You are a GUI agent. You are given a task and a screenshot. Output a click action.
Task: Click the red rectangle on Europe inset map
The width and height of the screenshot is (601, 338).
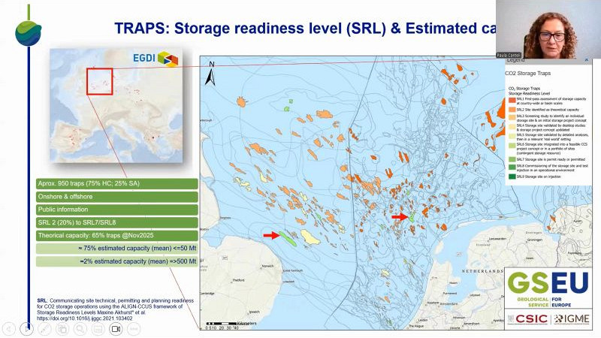tap(99, 80)
